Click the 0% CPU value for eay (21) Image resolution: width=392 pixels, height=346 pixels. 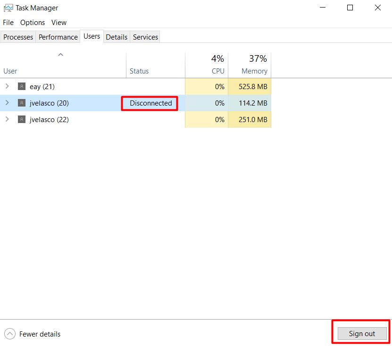click(220, 87)
